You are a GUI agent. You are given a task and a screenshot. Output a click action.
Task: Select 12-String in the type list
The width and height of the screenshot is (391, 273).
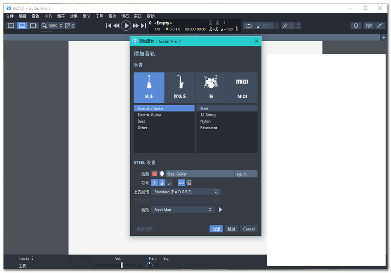[x=227, y=114]
